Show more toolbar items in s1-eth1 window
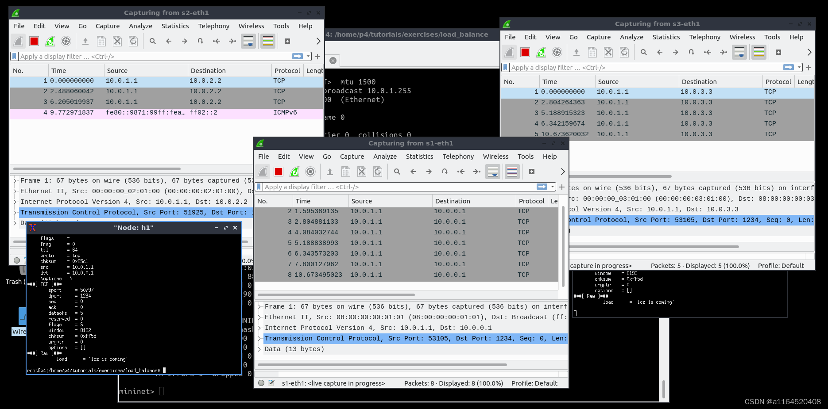The image size is (828, 409). tap(562, 172)
